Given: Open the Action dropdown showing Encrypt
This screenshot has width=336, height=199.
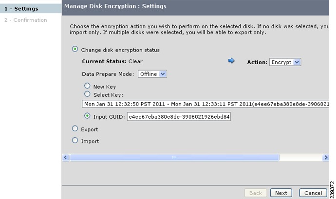Looking at the screenshot, I should click(x=285, y=62).
